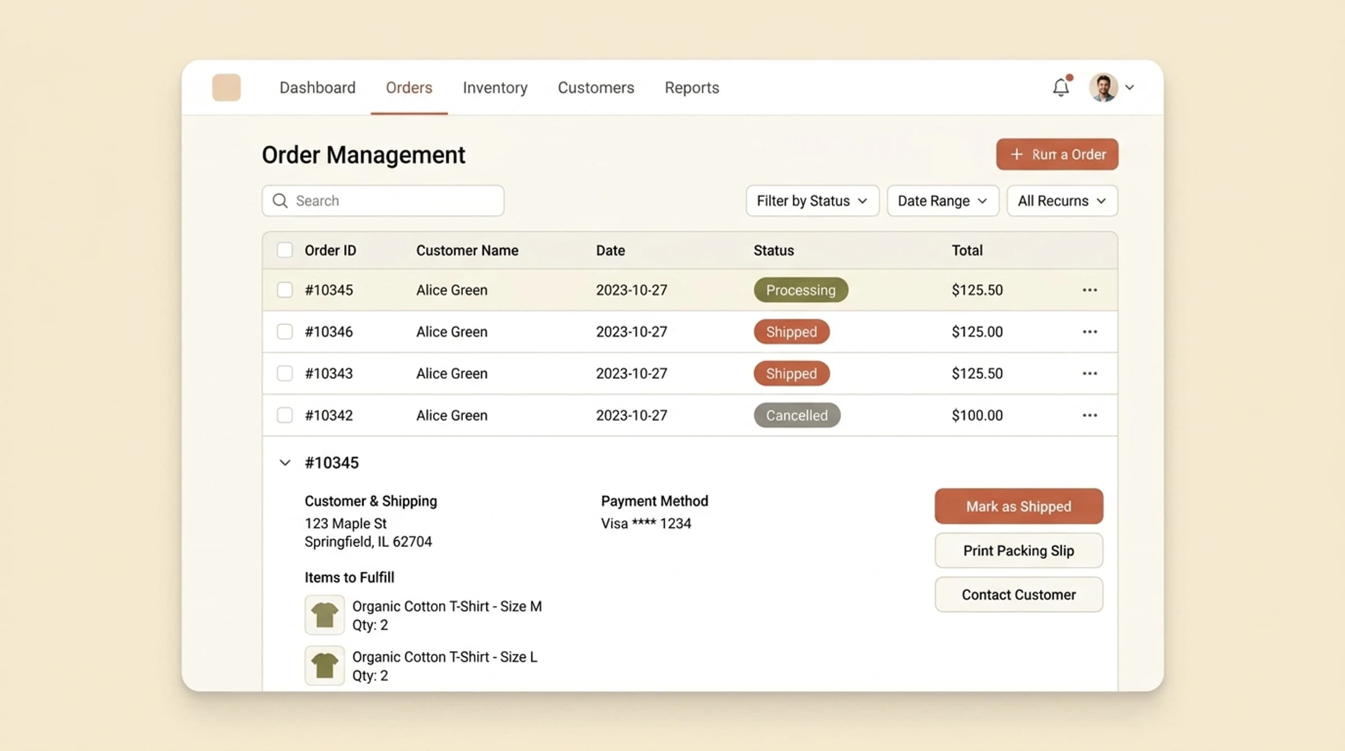Click Mark as Shipped button
The width and height of the screenshot is (1345, 751).
pyautogui.click(x=1019, y=506)
